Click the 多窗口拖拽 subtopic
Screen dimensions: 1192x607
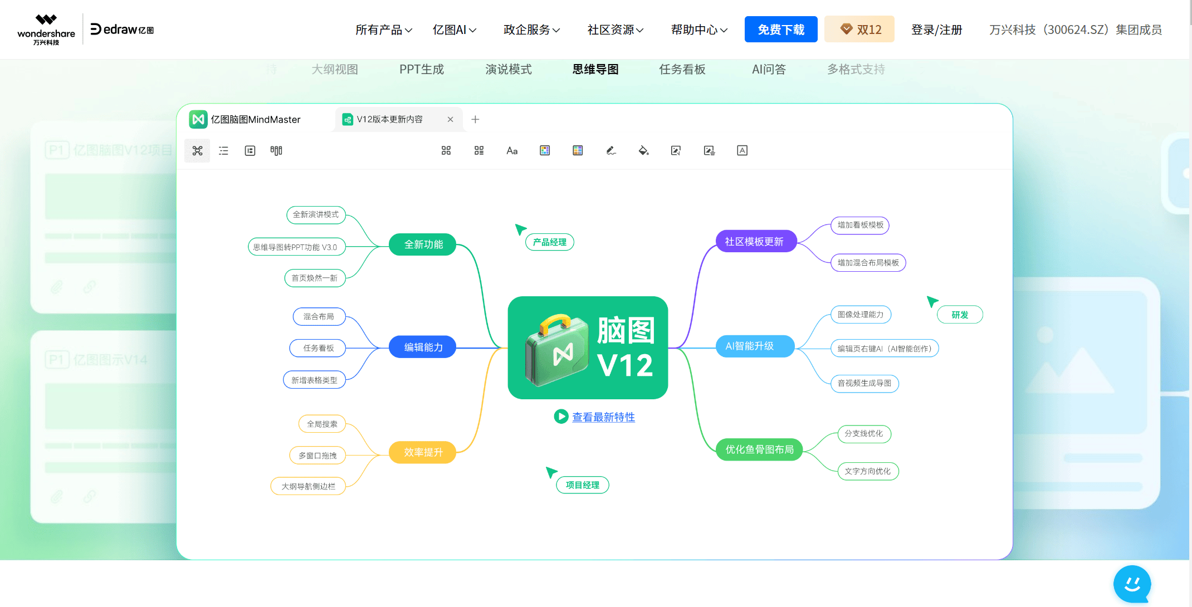click(317, 456)
